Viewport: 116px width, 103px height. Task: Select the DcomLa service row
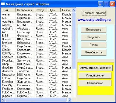tap(36, 60)
